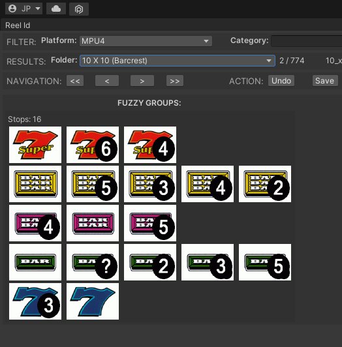Click the Category input field
The height and width of the screenshot is (347, 342).
click(x=307, y=41)
